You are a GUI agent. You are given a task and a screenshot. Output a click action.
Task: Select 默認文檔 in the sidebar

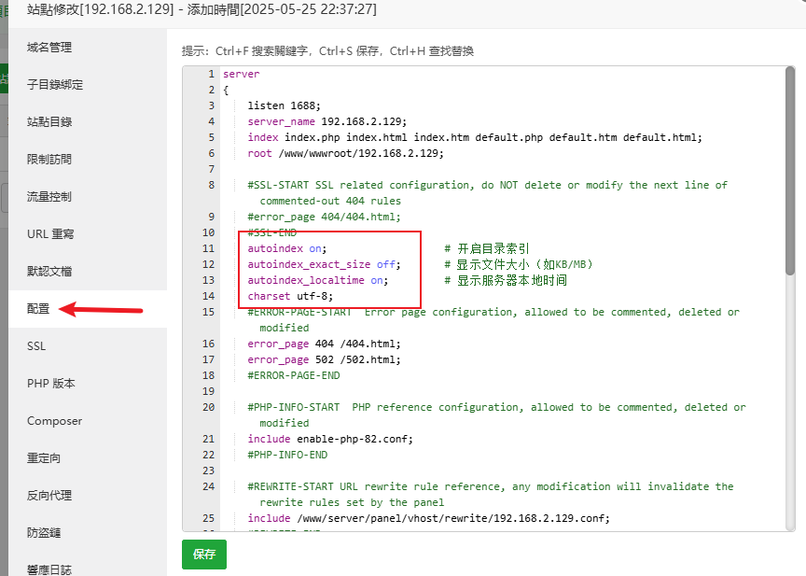coord(49,272)
